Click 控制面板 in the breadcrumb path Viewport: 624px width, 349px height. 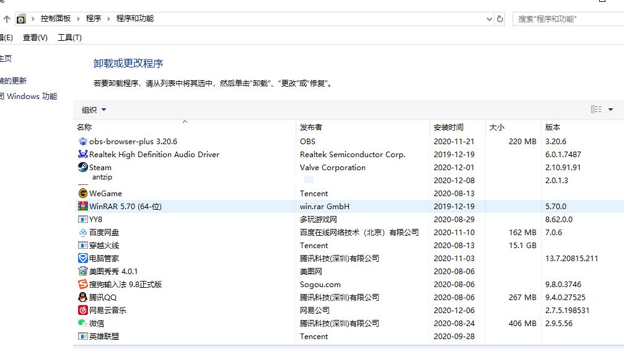point(56,19)
